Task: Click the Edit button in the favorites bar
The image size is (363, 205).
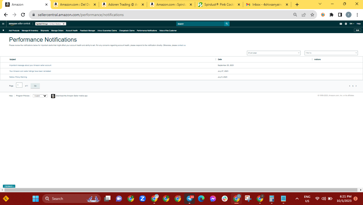Action: click(357, 30)
